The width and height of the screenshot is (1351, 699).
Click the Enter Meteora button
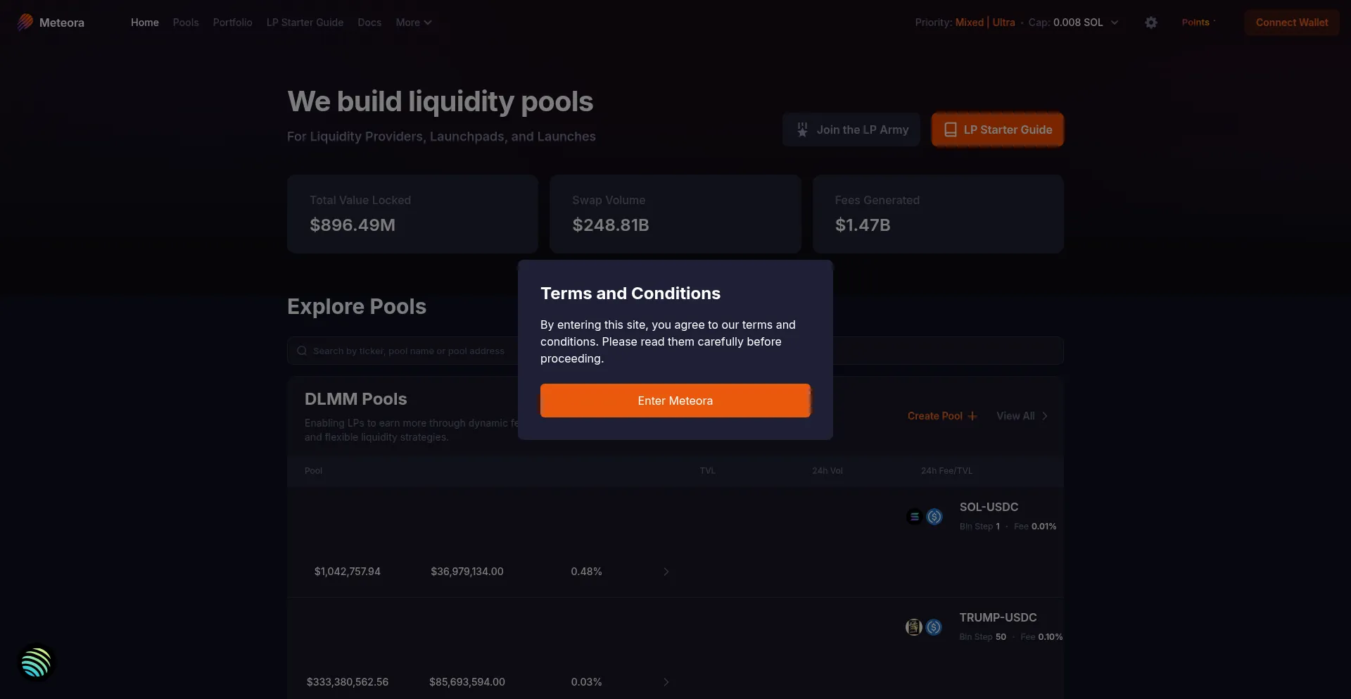(x=675, y=401)
